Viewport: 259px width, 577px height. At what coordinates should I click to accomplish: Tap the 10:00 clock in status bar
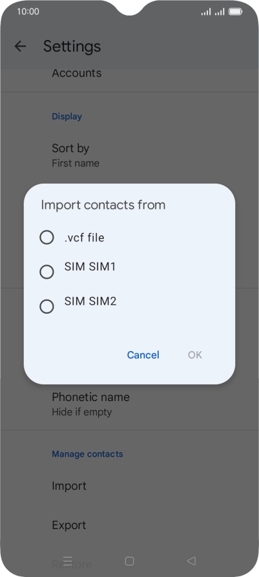(x=28, y=12)
